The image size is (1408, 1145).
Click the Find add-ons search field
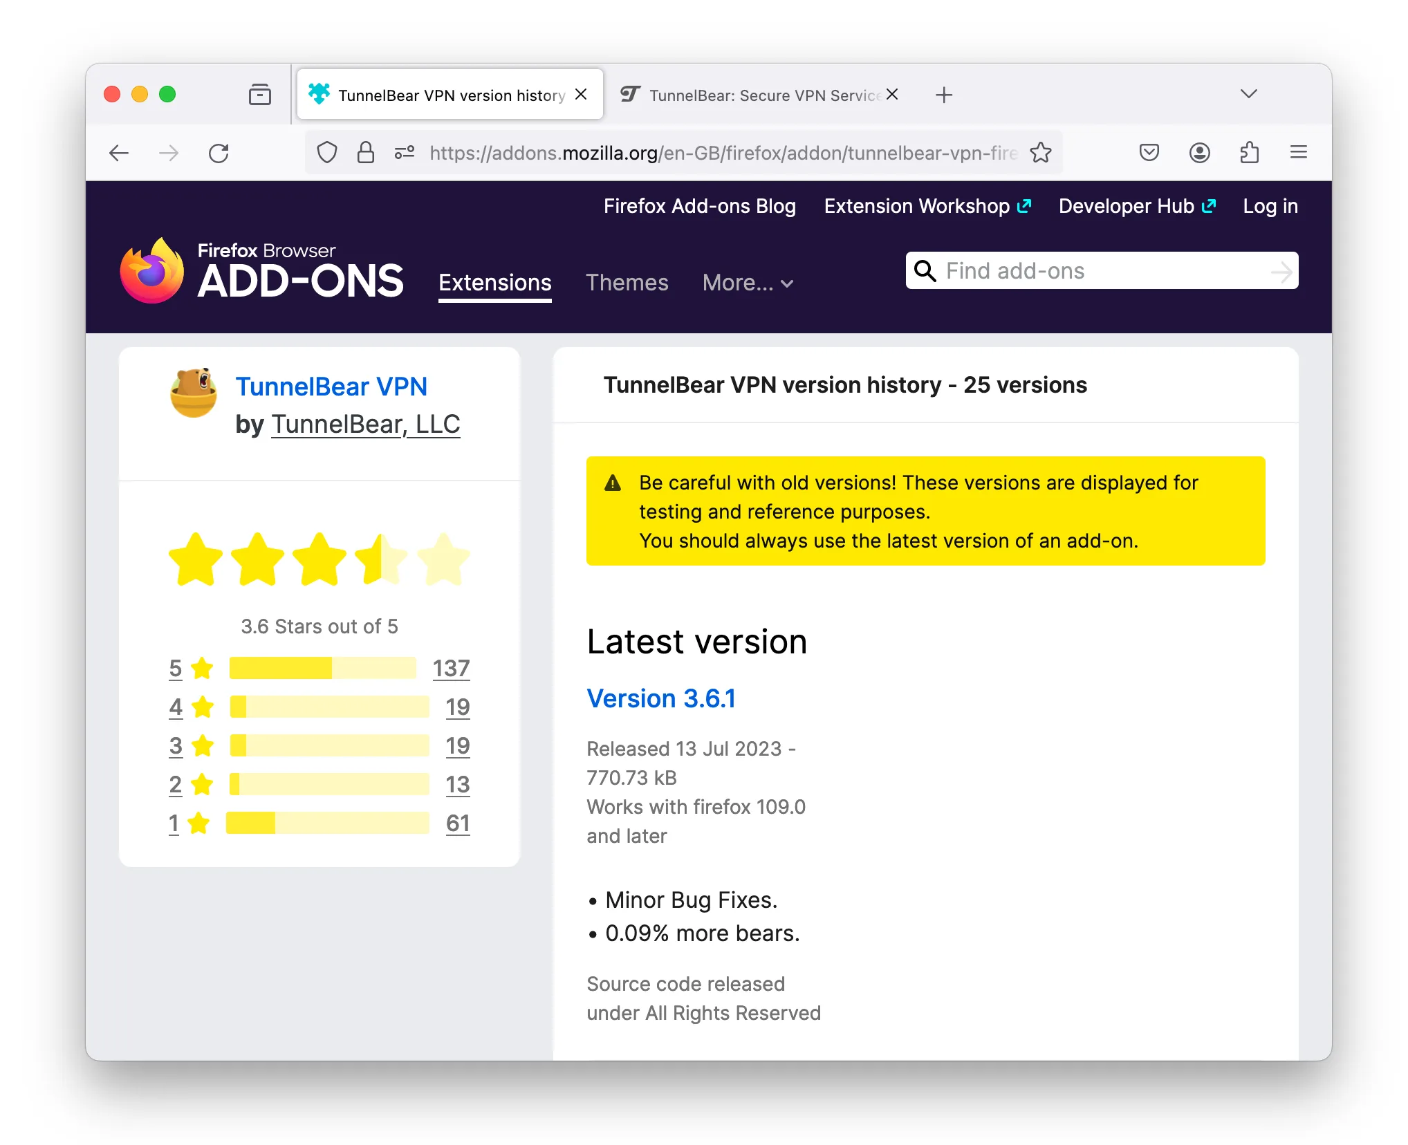[1101, 270]
